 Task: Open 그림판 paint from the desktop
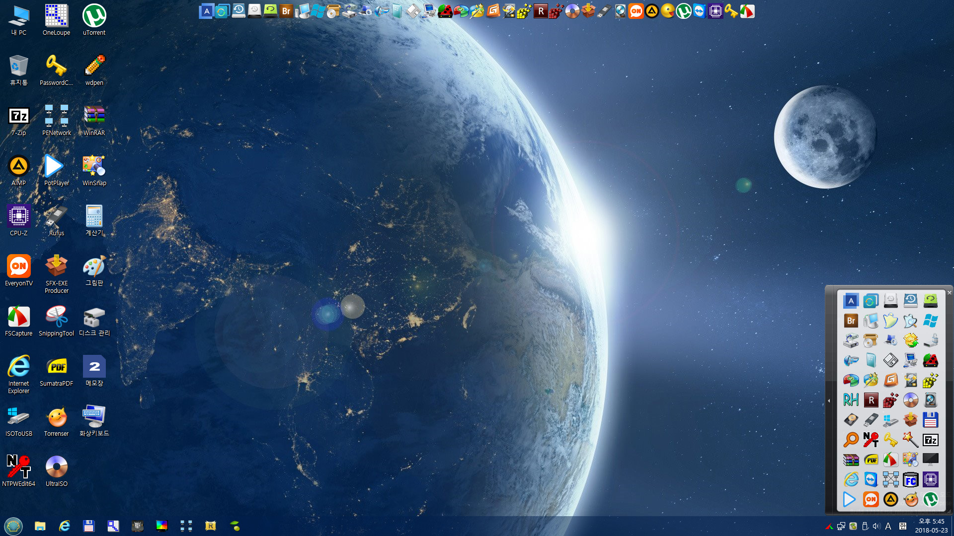coord(94,271)
